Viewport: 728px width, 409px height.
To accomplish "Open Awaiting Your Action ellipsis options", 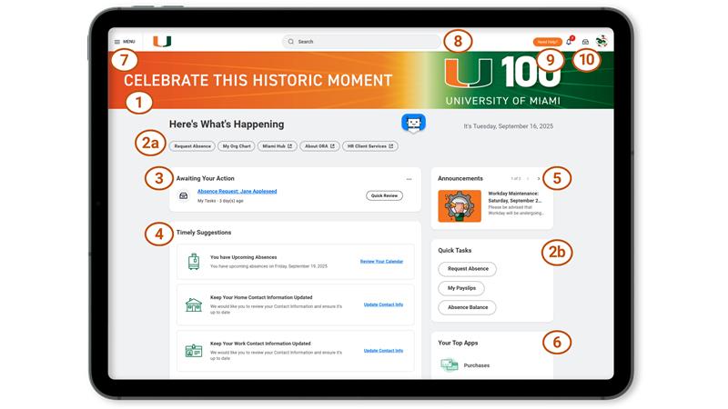I will [409, 179].
